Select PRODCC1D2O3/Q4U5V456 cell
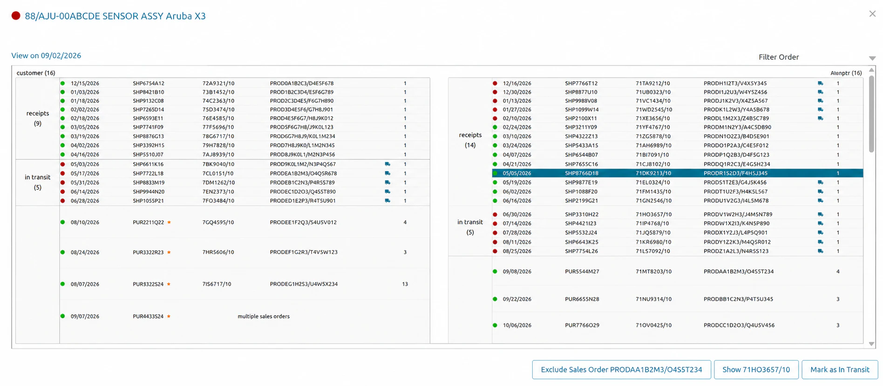 (739, 326)
